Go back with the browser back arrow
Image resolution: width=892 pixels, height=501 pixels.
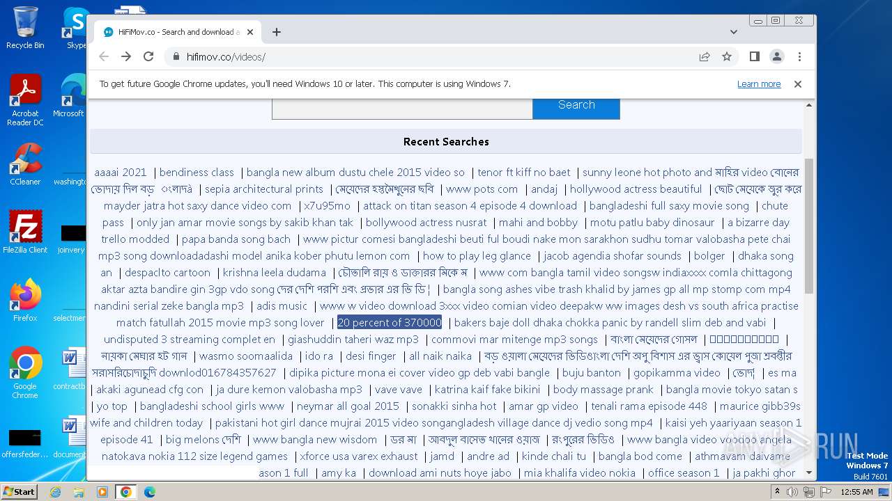(x=104, y=56)
